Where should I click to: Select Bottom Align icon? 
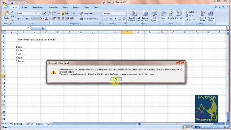click(63, 13)
